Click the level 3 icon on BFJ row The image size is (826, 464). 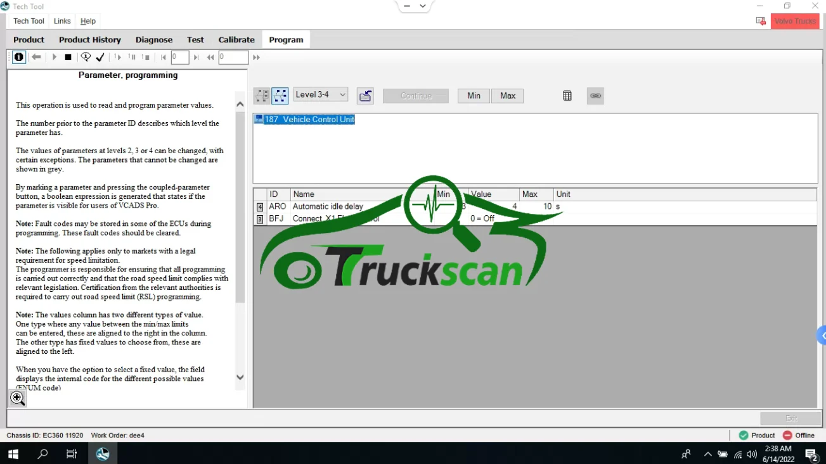[x=260, y=219]
